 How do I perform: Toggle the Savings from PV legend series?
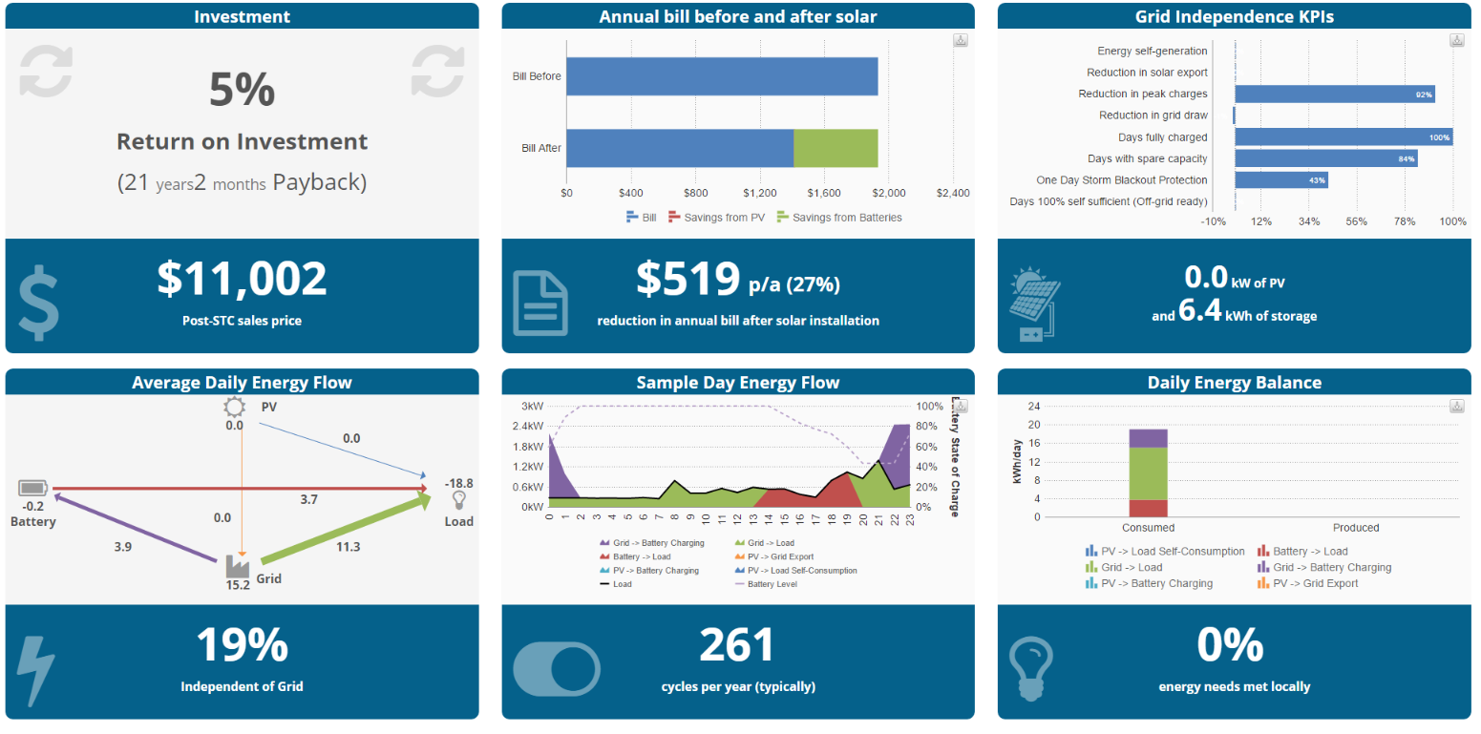pos(716,218)
